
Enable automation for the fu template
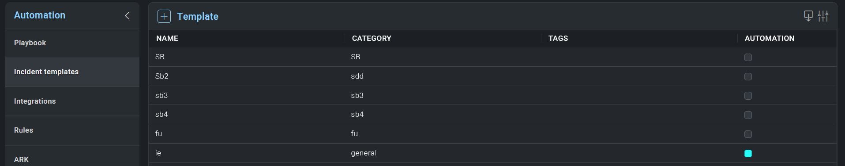[748, 134]
